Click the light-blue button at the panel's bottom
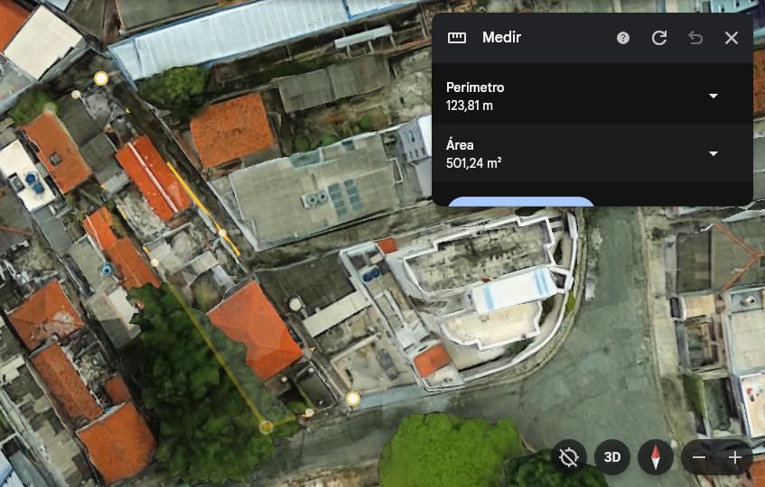The height and width of the screenshot is (487, 765). point(520,201)
